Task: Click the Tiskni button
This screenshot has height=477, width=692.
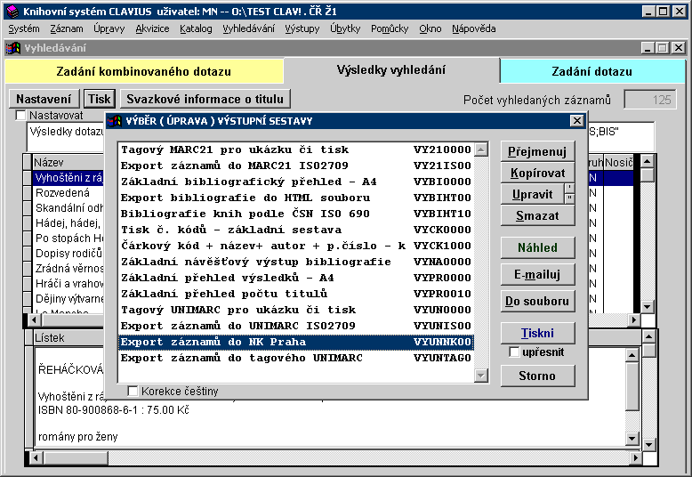Action: pyautogui.click(x=537, y=333)
